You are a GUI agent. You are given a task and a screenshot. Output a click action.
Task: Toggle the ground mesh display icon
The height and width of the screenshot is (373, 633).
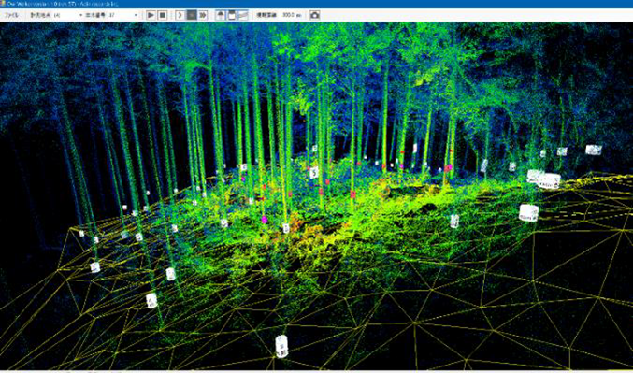(243, 15)
